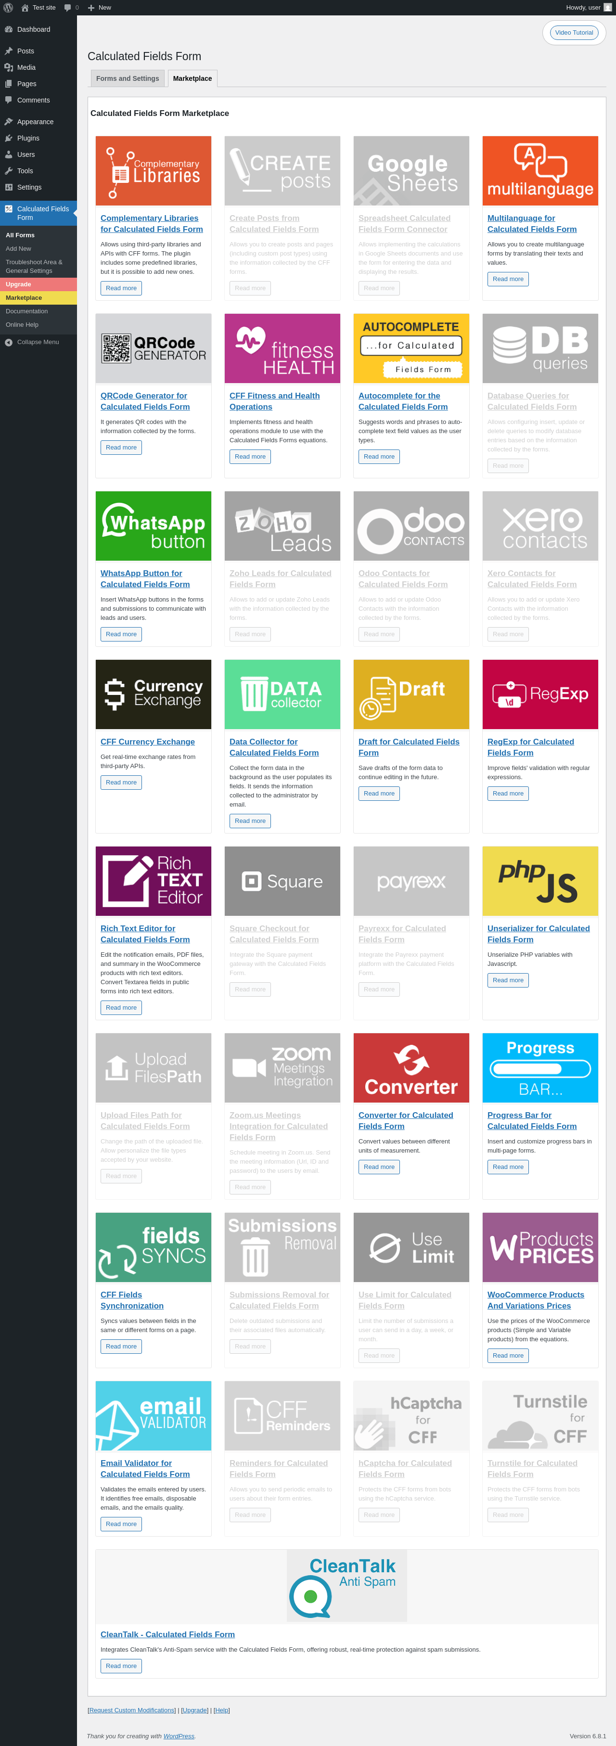Read more about CleanTalk integration
Image resolution: width=616 pixels, height=1746 pixels.
[x=121, y=1666]
